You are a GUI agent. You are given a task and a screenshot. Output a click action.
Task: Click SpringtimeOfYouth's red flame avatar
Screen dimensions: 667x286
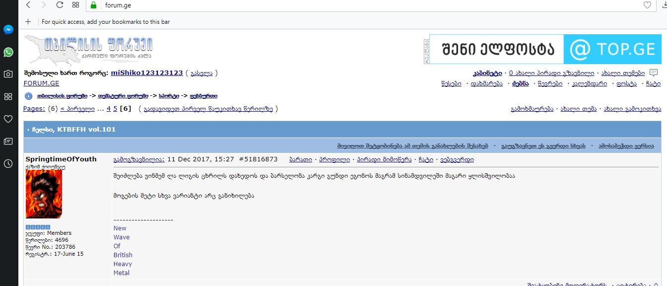[x=44, y=194]
